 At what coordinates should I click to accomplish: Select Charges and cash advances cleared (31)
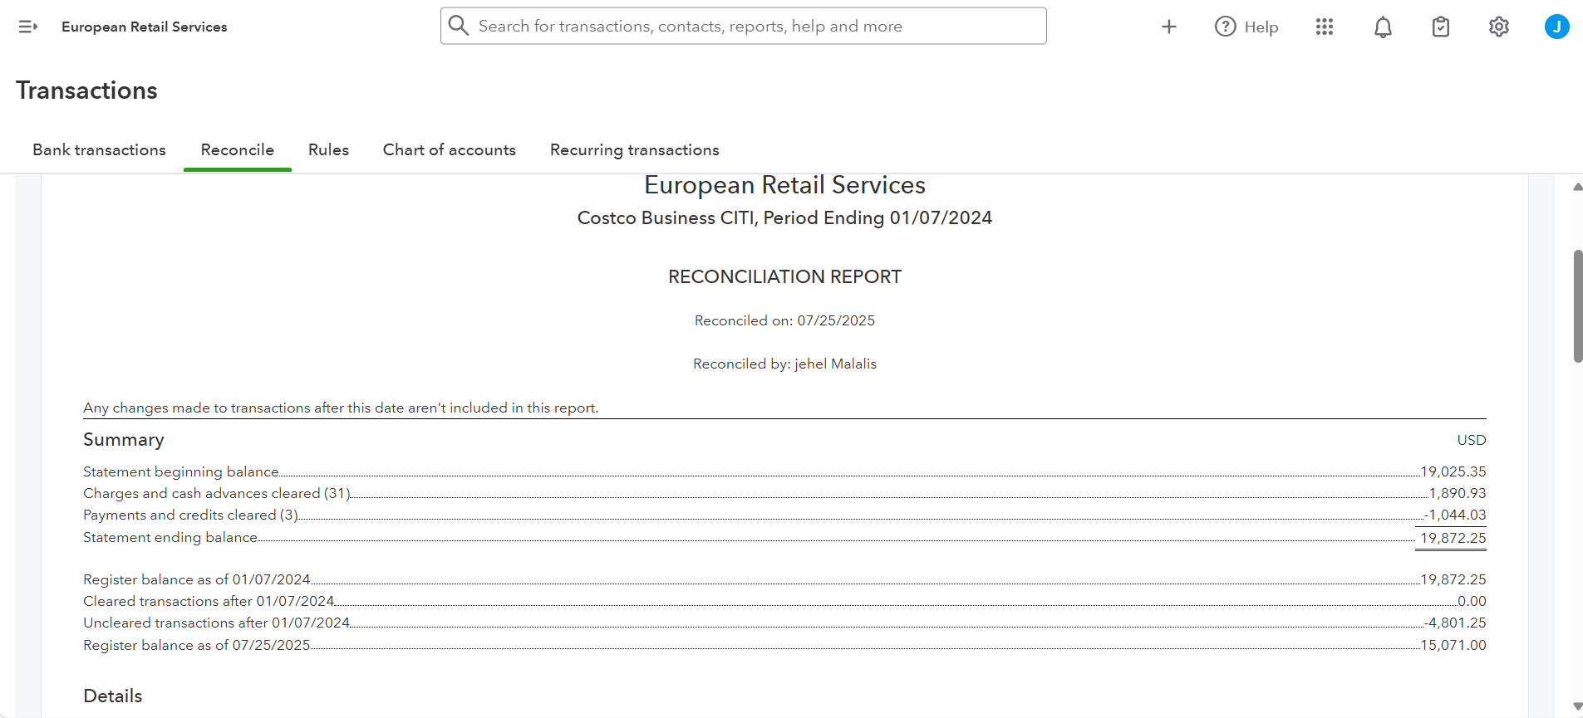(217, 493)
